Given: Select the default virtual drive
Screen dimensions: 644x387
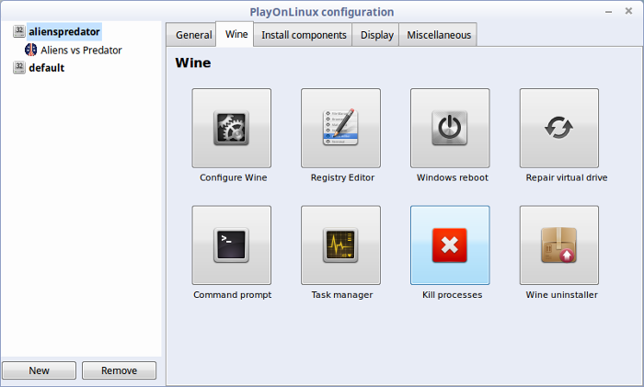Looking at the screenshot, I should [x=46, y=68].
